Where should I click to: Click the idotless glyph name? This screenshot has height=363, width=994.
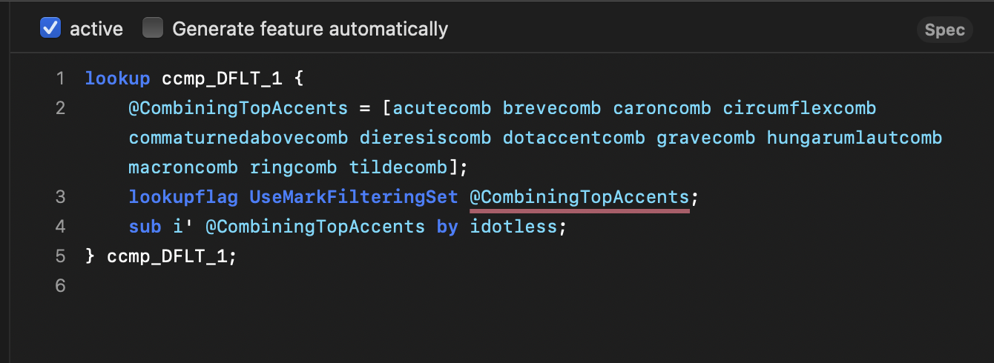513,227
